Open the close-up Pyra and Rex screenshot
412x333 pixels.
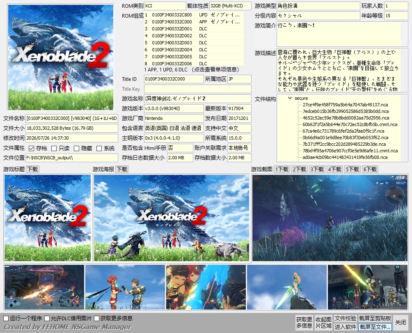(x=206, y=287)
